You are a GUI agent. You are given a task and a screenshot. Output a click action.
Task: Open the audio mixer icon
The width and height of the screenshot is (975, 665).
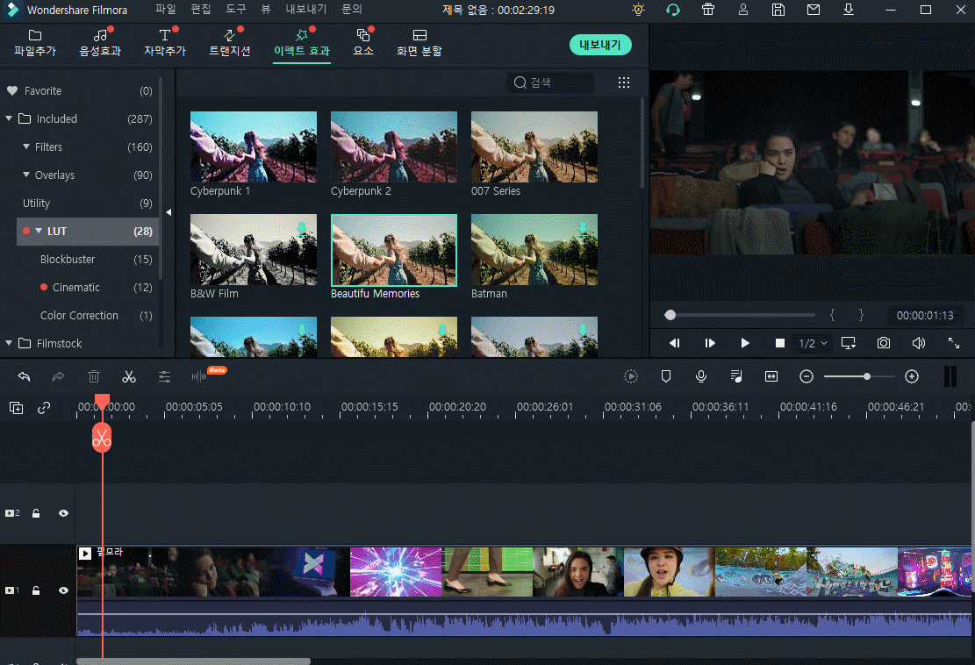click(736, 376)
